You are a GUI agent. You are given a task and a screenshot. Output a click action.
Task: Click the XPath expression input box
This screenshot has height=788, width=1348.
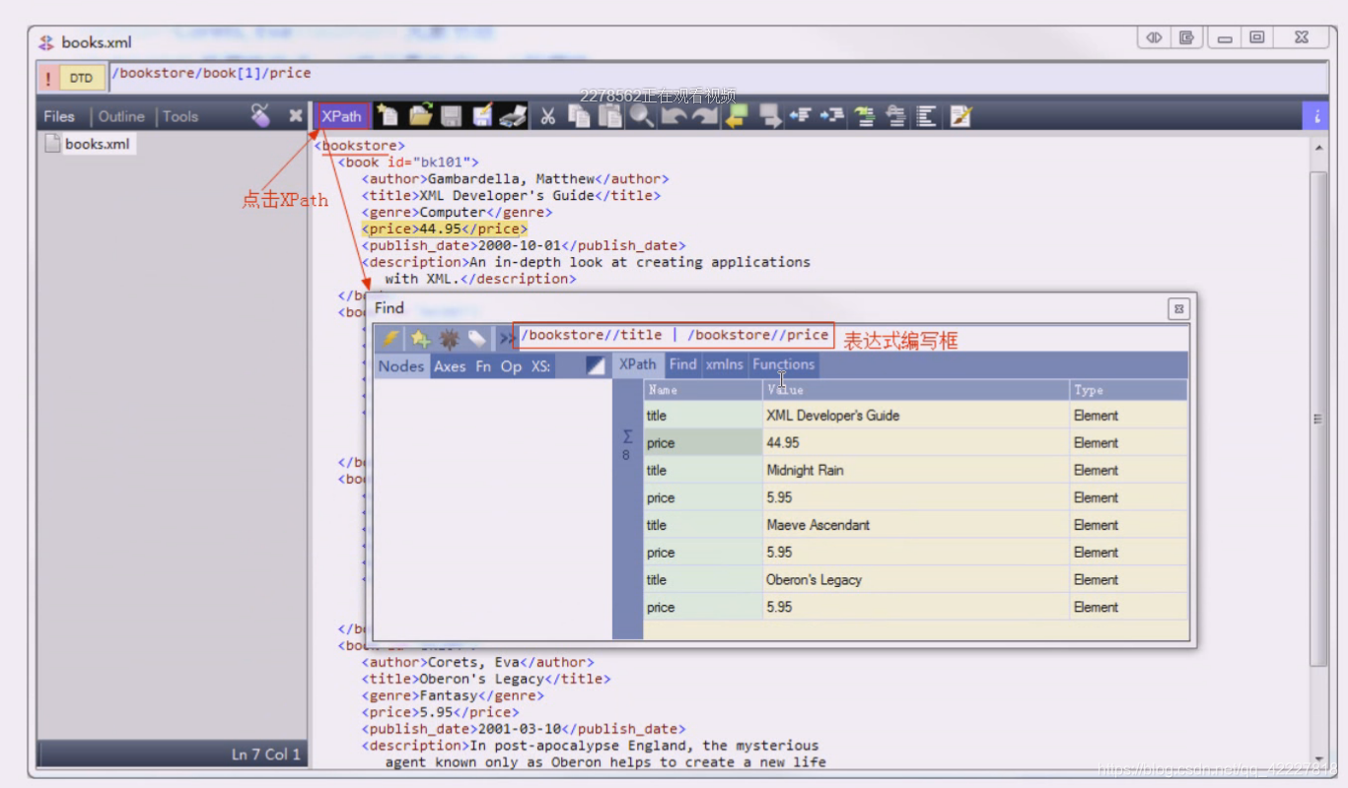[x=674, y=335]
